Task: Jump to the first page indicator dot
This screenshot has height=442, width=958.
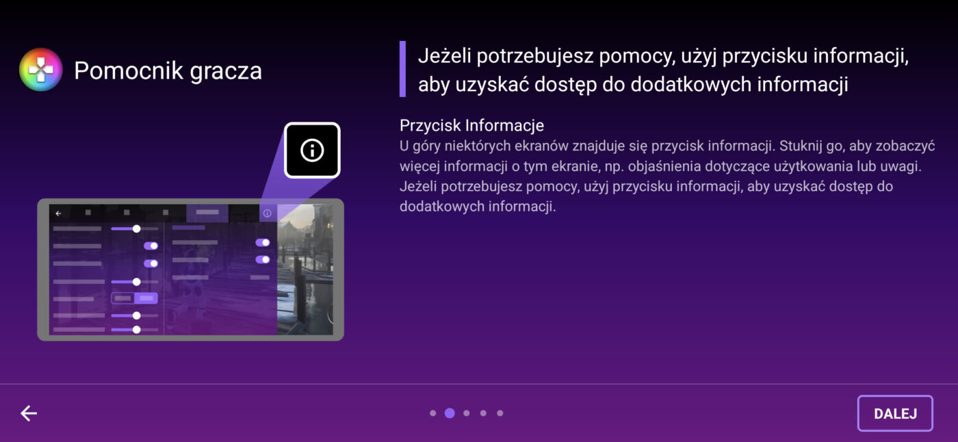Action: coord(432,413)
